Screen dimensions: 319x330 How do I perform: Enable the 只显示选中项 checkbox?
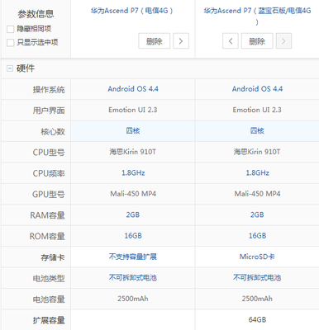(x=10, y=42)
